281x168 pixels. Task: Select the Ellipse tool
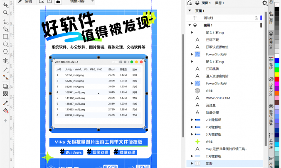[x=5, y=44]
